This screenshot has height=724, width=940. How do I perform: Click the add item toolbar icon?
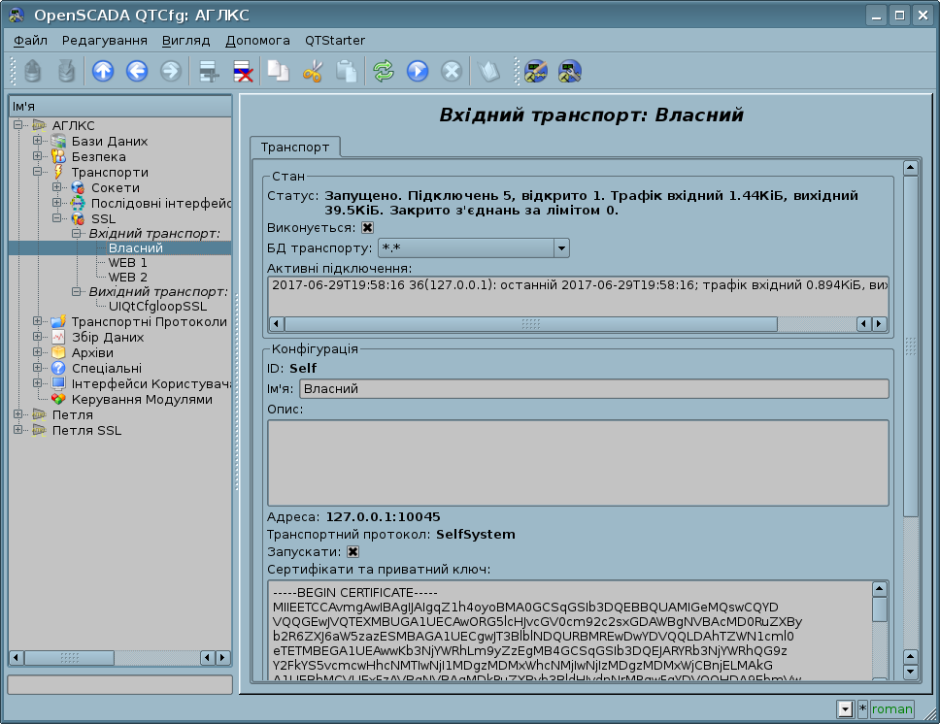[207, 71]
